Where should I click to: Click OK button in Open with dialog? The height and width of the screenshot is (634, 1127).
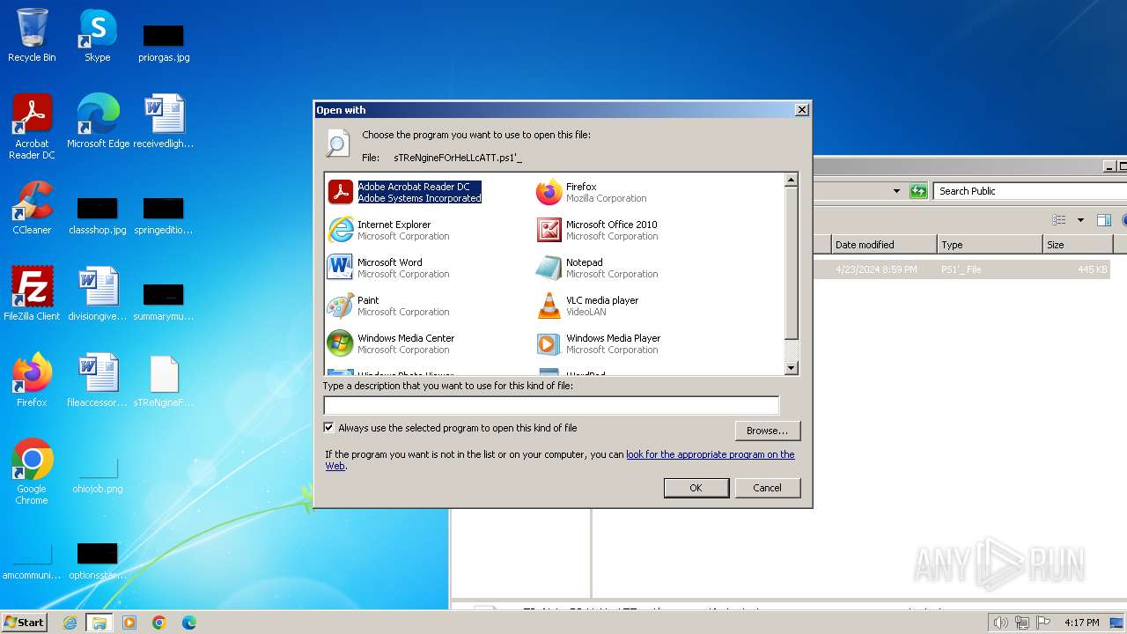click(x=696, y=488)
